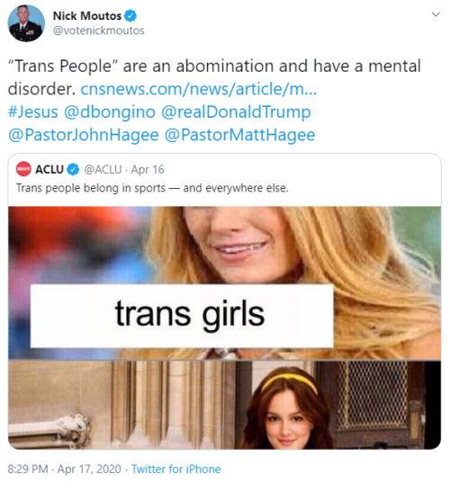Open the cnsnews.com article link

pos(199,89)
